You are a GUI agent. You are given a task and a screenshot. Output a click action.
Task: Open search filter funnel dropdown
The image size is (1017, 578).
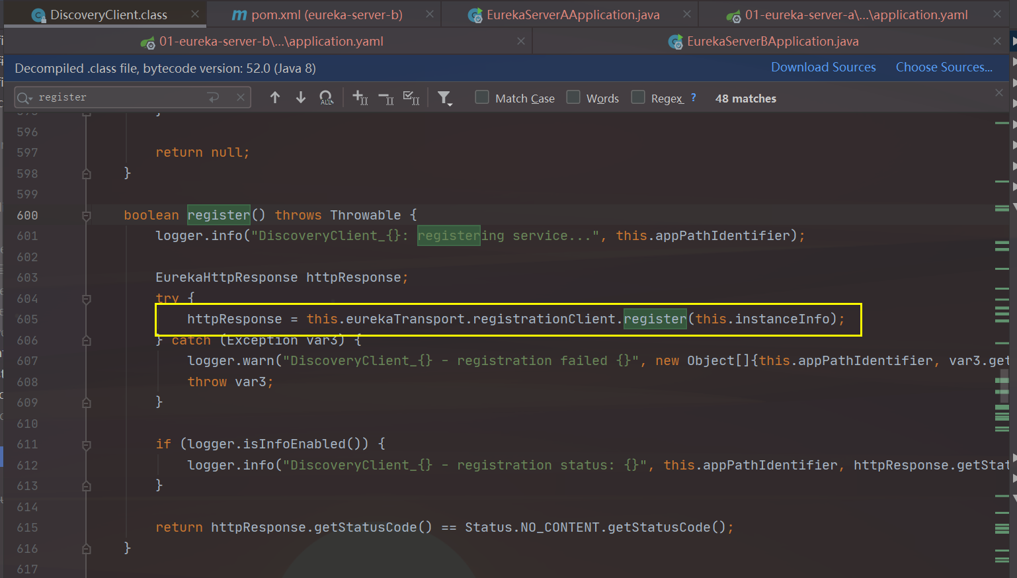click(x=444, y=99)
